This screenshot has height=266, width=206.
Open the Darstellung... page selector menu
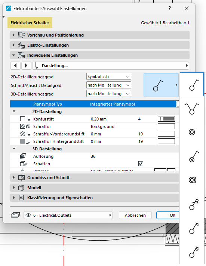point(111,66)
